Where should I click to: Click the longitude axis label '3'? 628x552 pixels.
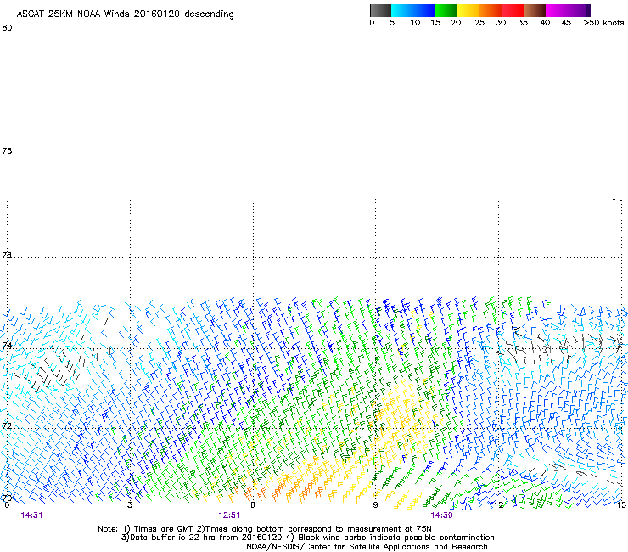(130, 504)
